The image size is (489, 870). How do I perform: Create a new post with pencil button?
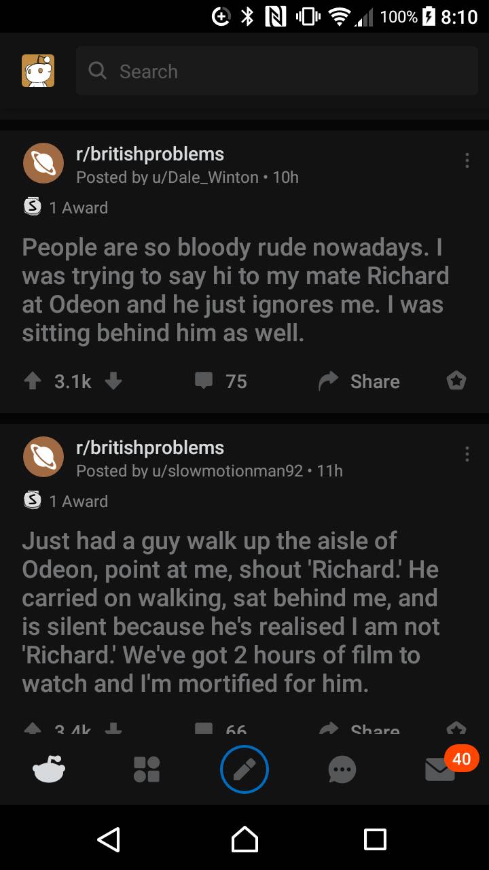[x=244, y=769]
